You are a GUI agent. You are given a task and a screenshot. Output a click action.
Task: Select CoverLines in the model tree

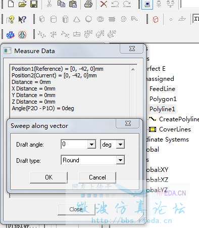pyautogui.click(x=175, y=129)
